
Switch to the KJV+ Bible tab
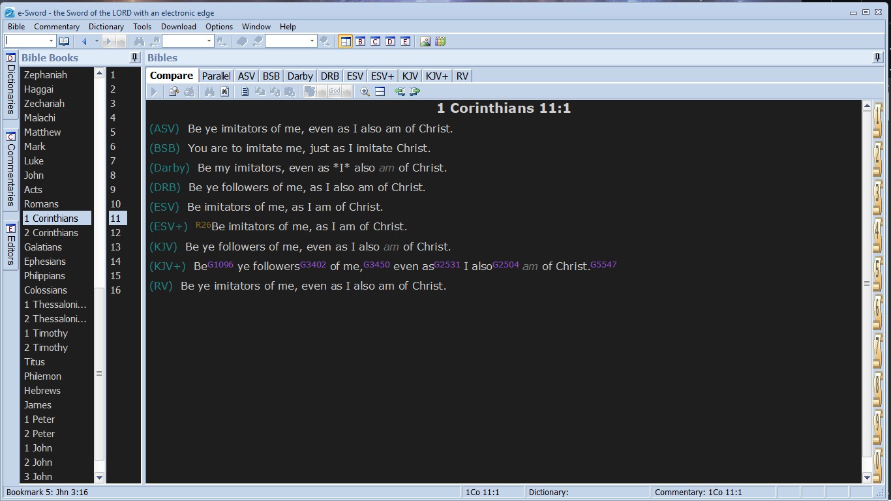pyautogui.click(x=436, y=76)
